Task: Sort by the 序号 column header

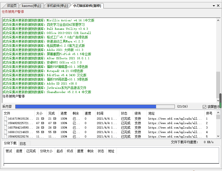Action: [210, 113]
